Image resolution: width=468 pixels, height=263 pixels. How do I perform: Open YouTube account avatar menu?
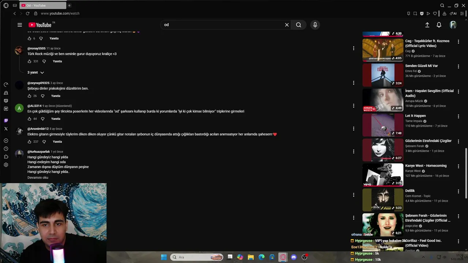coord(453,25)
